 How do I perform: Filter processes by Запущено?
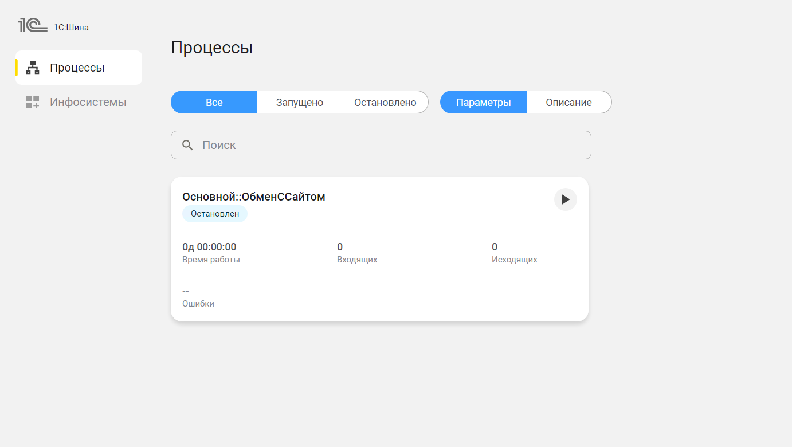(x=300, y=103)
